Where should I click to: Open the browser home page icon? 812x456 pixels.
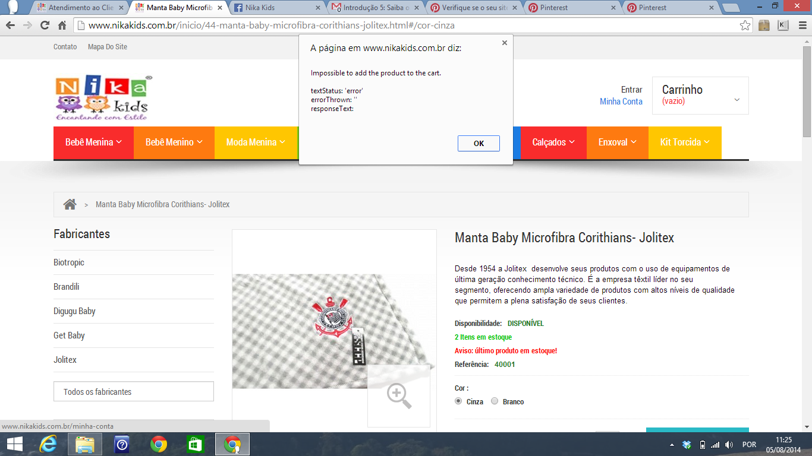point(62,26)
